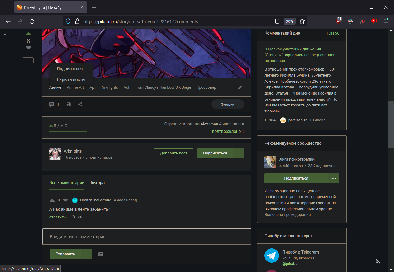Open the Лига психотерапии community link
This screenshot has width=394, height=272.
coord(297,159)
